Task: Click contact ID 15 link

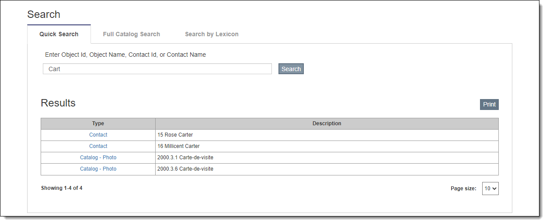Action: 160,135
